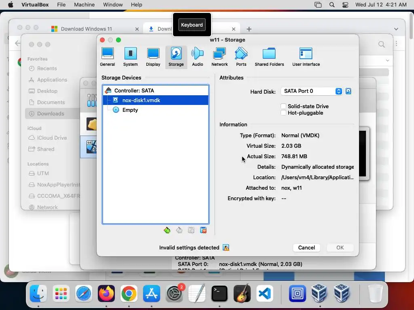Open the Network settings section

220,57
